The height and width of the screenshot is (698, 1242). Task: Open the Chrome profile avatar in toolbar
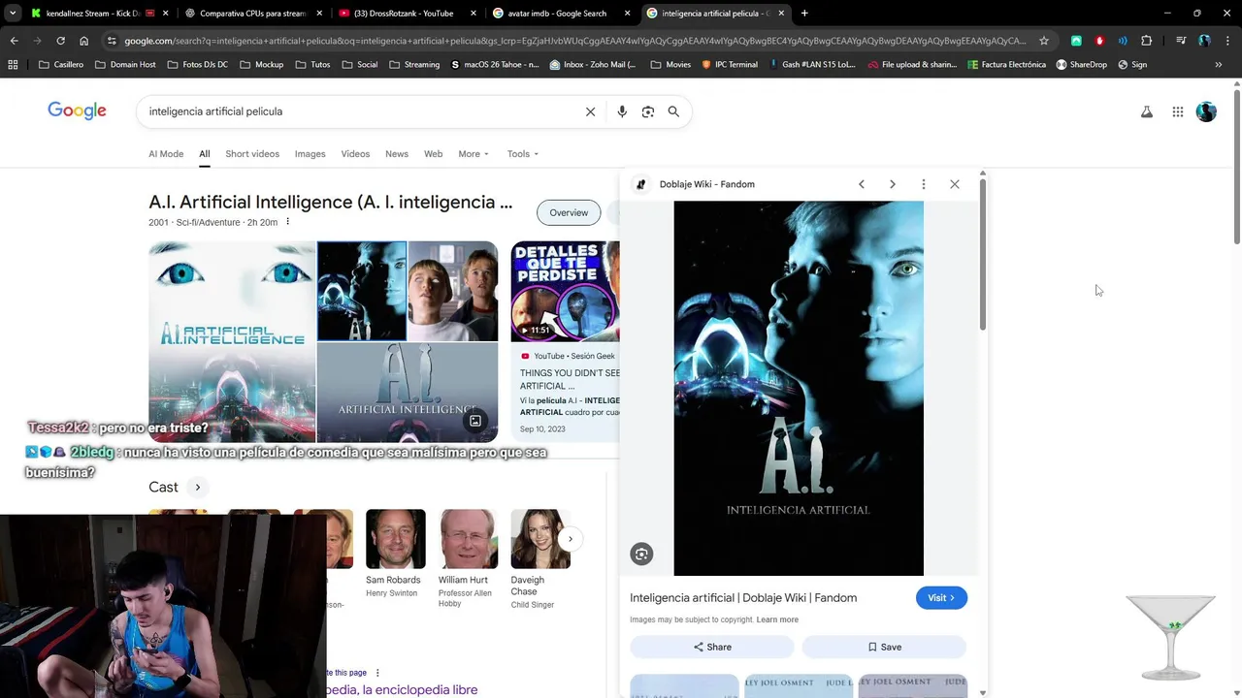pyautogui.click(x=1204, y=41)
